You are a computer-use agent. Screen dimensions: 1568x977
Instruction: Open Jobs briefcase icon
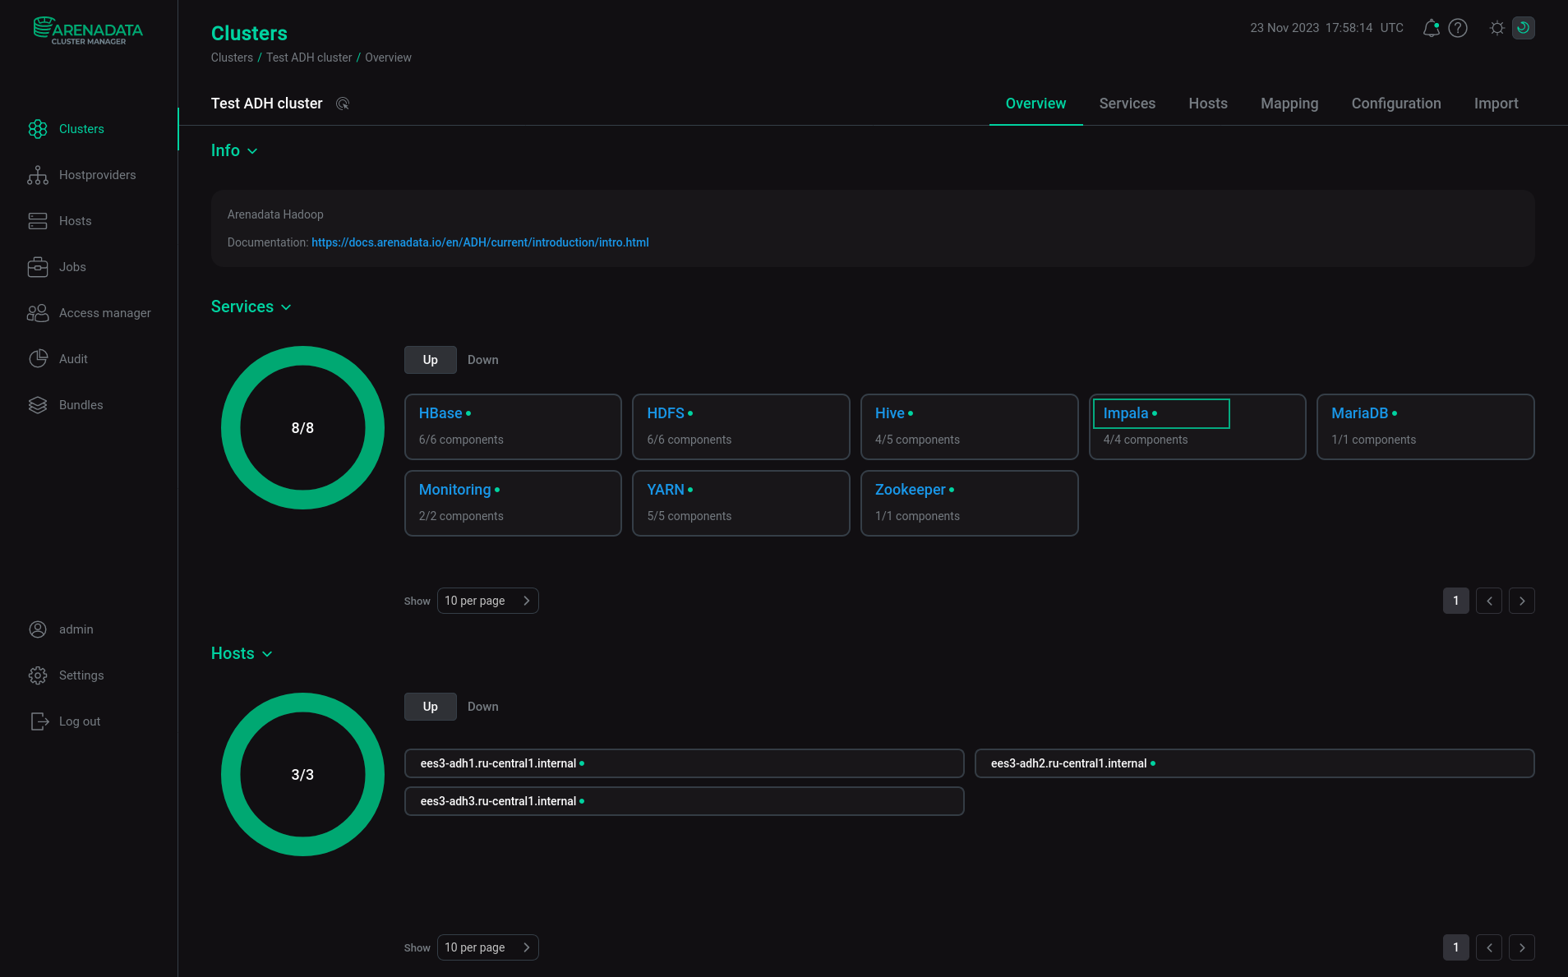[38, 267]
